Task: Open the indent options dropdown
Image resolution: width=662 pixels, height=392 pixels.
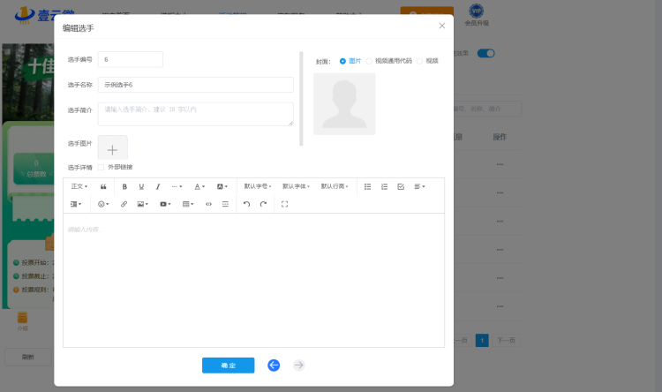Action: [x=76, y=204]
